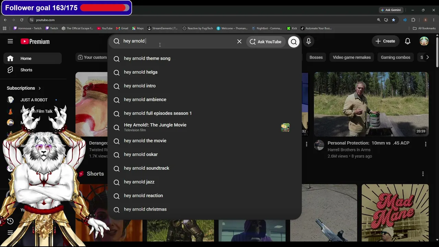Open more options for Personal Protection video

[426, 144]
